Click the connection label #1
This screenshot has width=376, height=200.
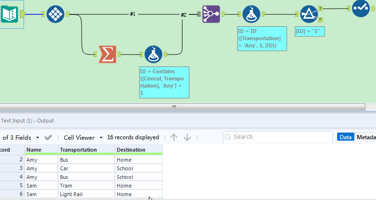coord(133,14)
